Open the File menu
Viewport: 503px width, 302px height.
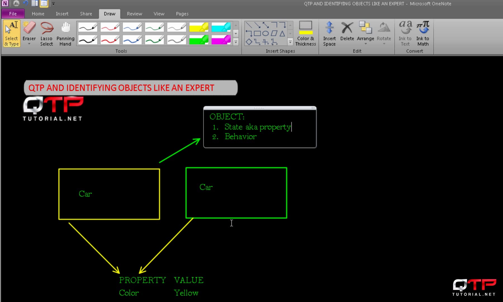(x=13, y=13)
